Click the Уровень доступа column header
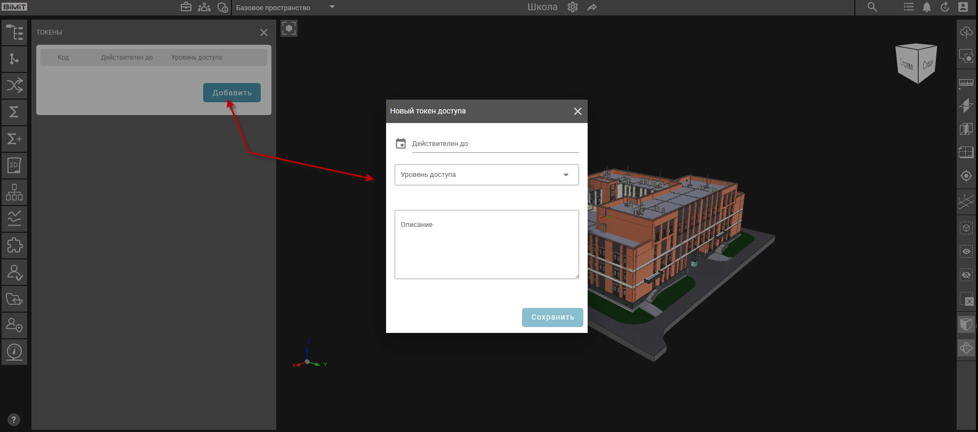Viewport: 978px width, 432px height. (x=197, y=58)
